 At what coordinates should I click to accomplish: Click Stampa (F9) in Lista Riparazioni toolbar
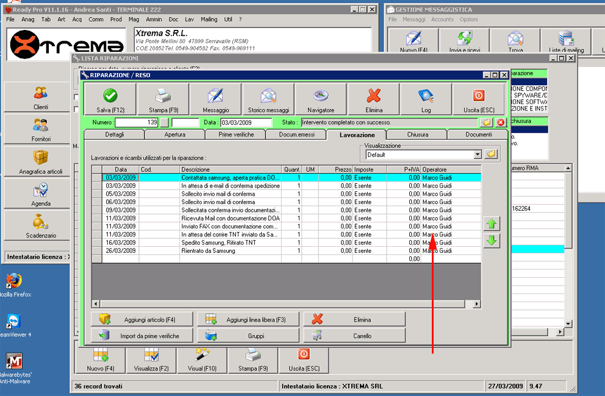click(x=253, y=360)
